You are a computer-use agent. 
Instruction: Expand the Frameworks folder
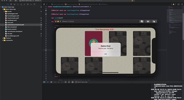3,40
